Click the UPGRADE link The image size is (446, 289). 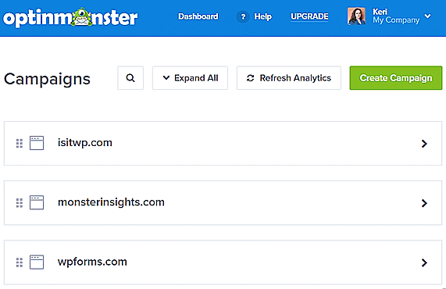[309, 16]
